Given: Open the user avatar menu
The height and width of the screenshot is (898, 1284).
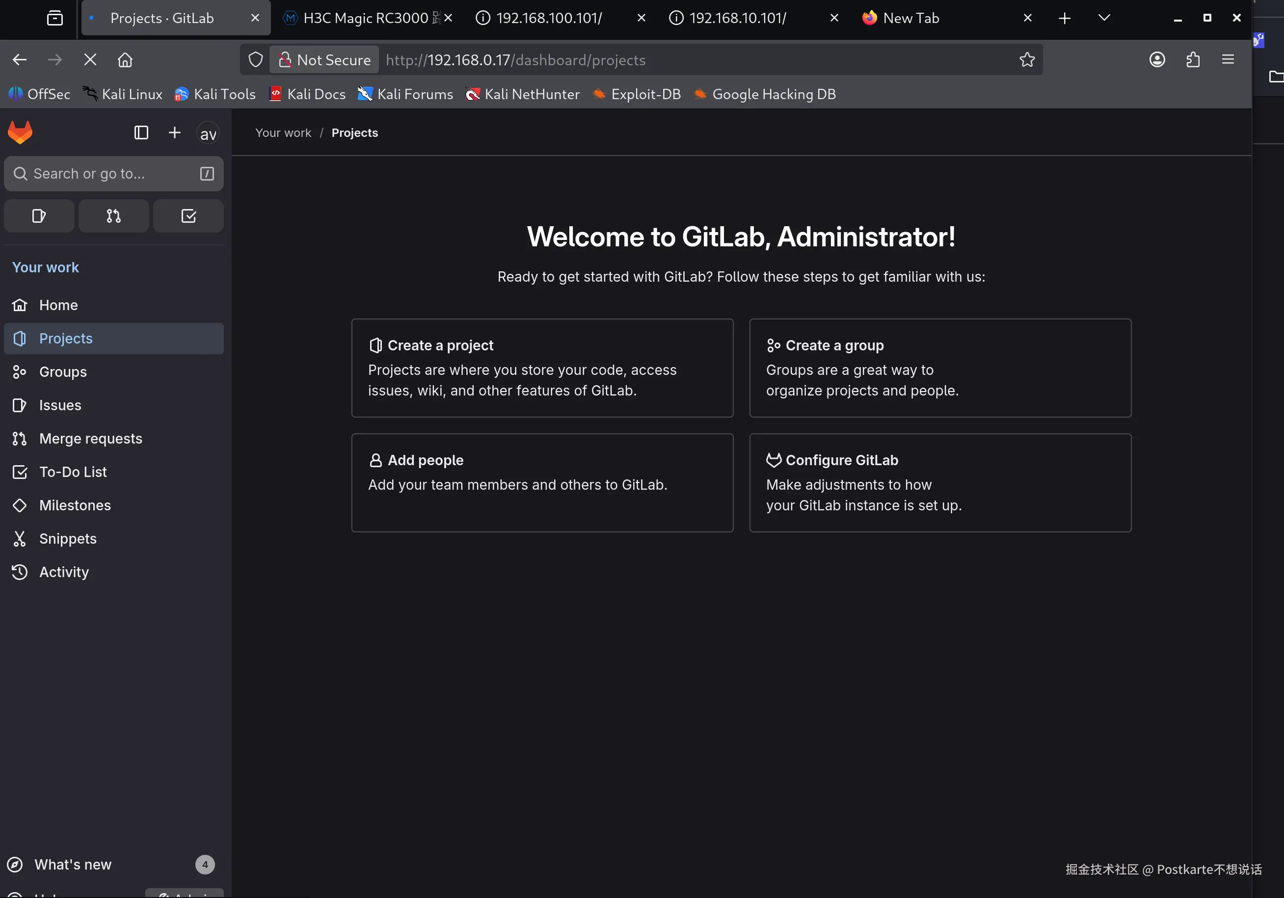Looking at the screenshot, I should click(208, 133).
